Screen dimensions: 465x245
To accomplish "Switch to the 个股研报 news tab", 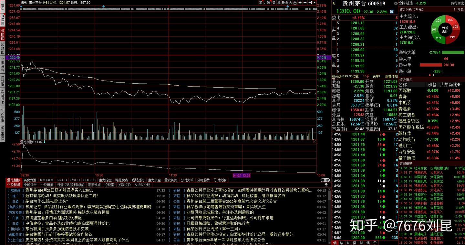I will pos(47,185).
